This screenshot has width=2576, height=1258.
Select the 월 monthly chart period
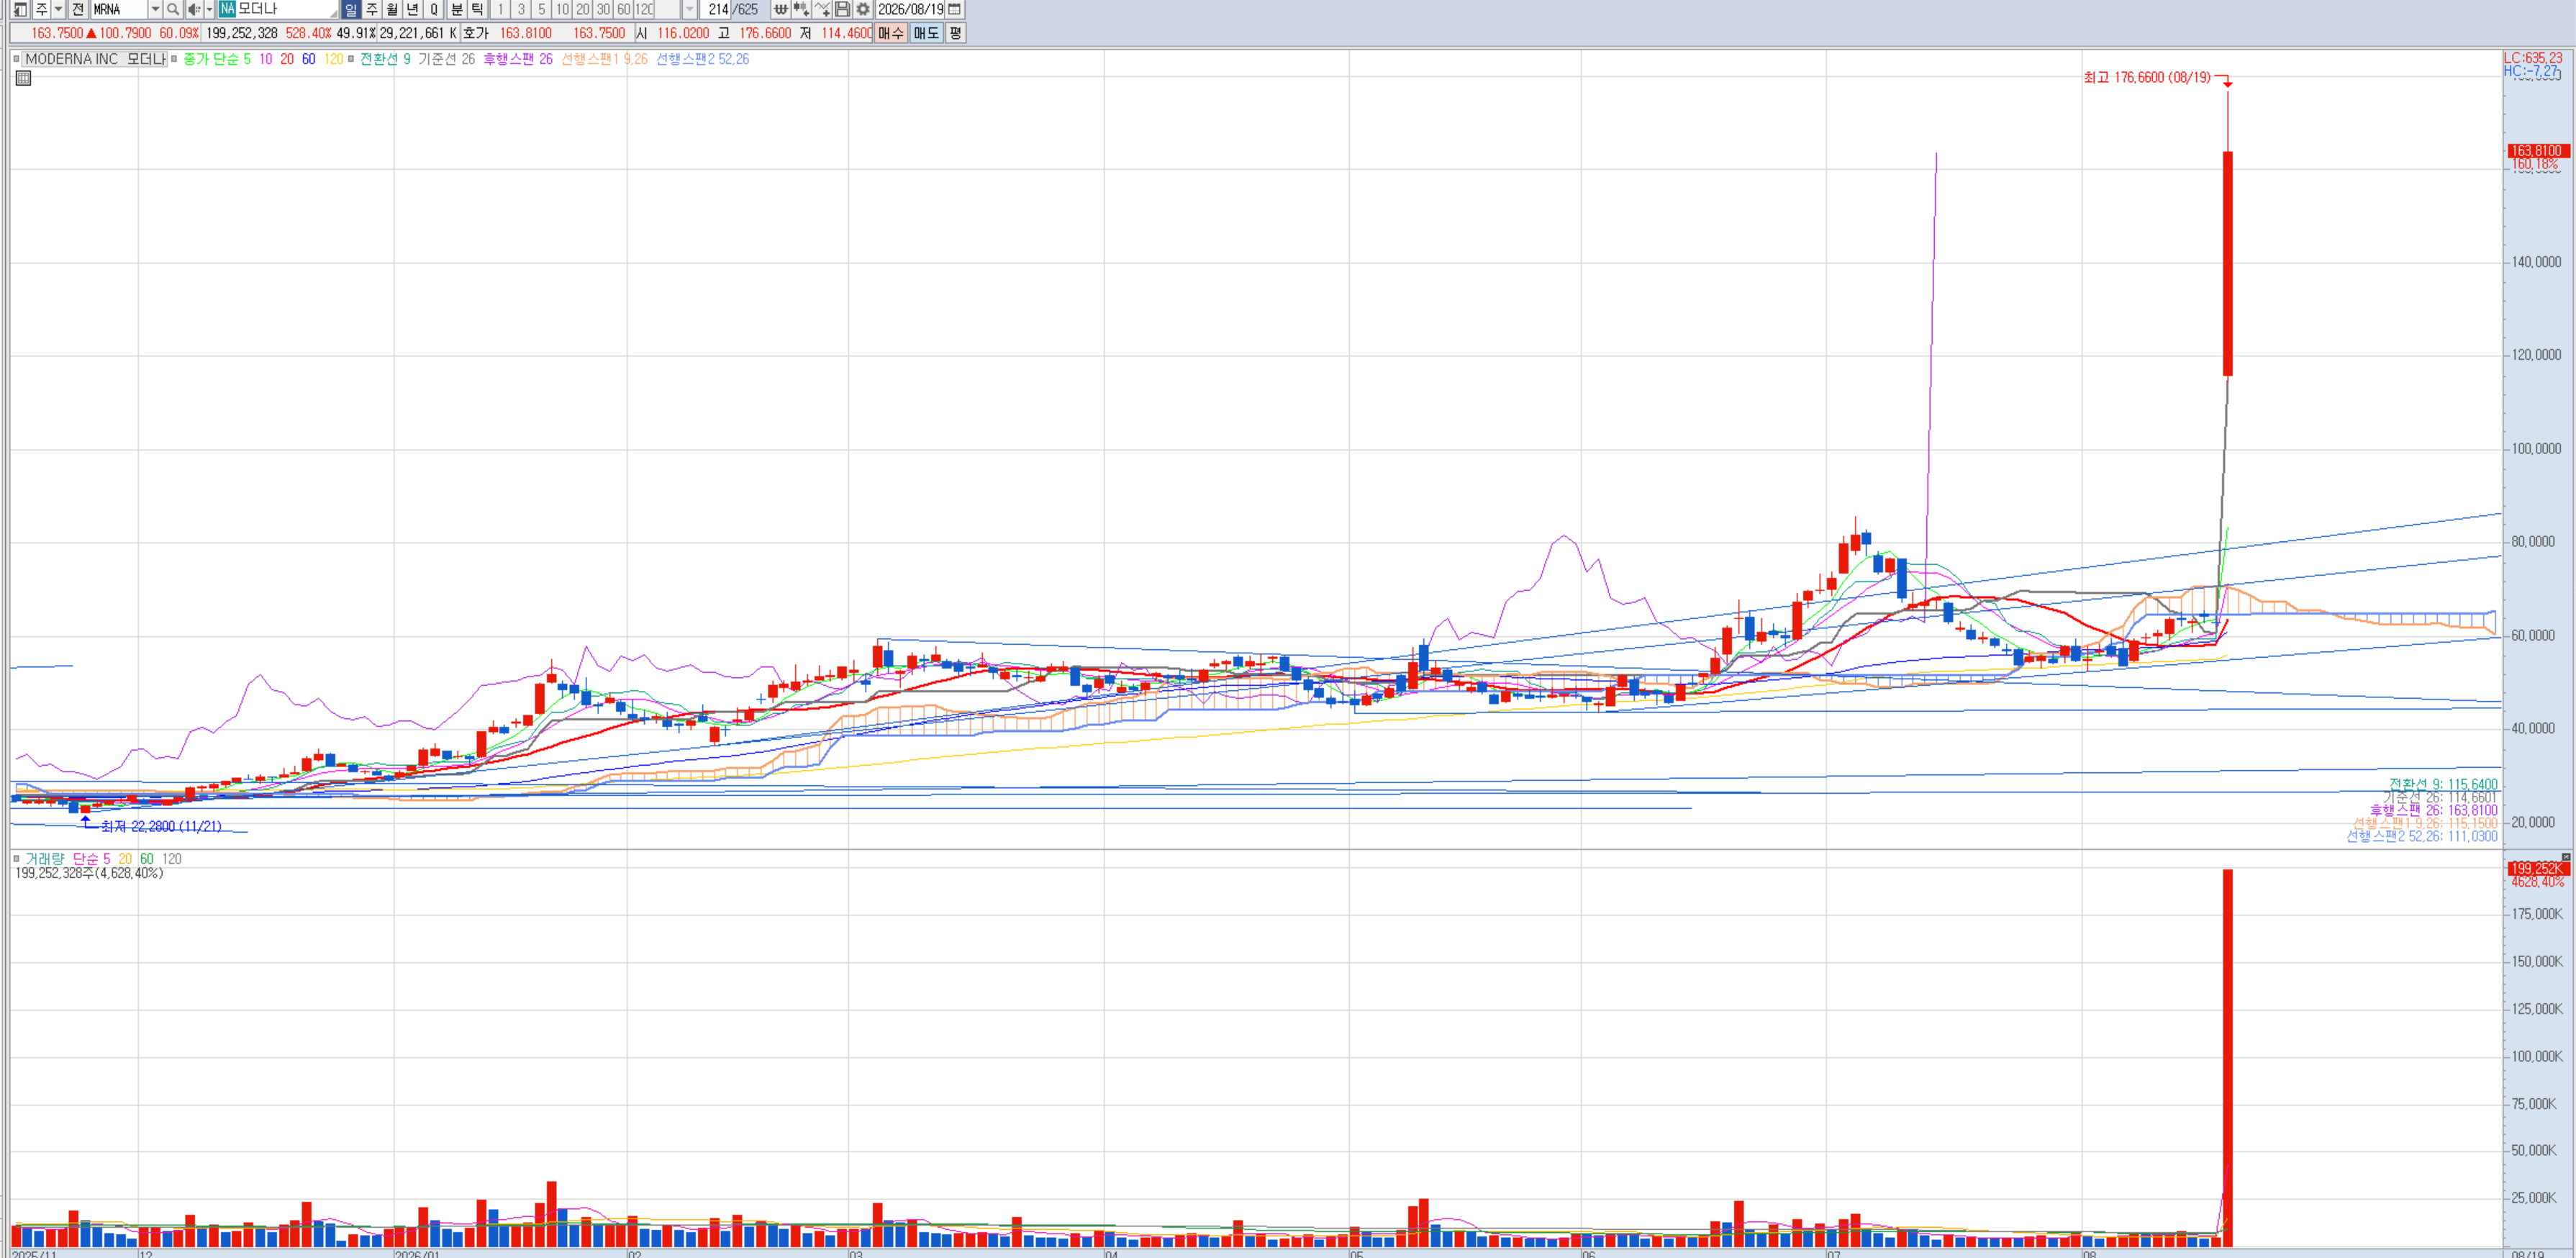392,9
